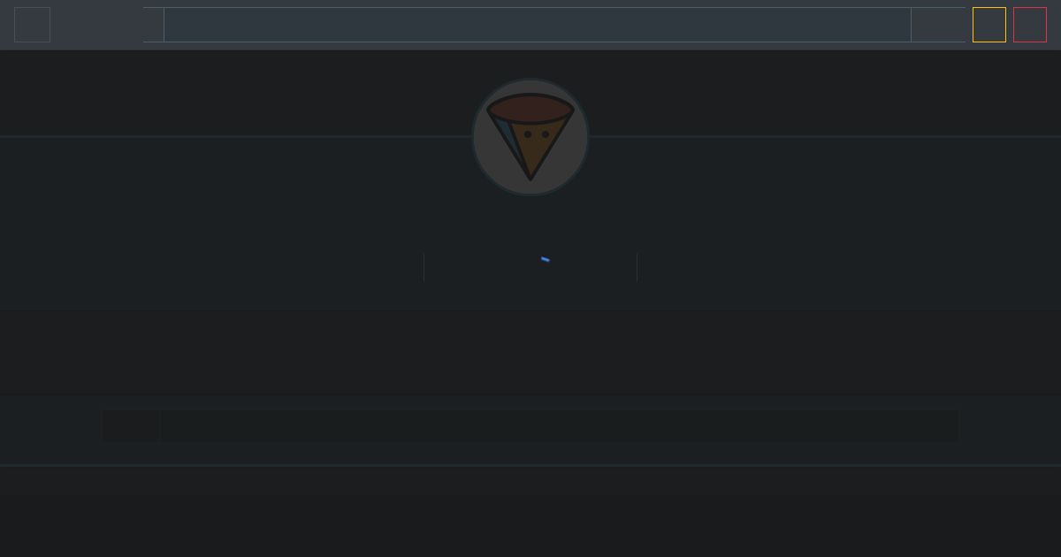Click the empty band below the divider row
The height and width of the screenshot is (557, 1061).
(x=530, y=352)
